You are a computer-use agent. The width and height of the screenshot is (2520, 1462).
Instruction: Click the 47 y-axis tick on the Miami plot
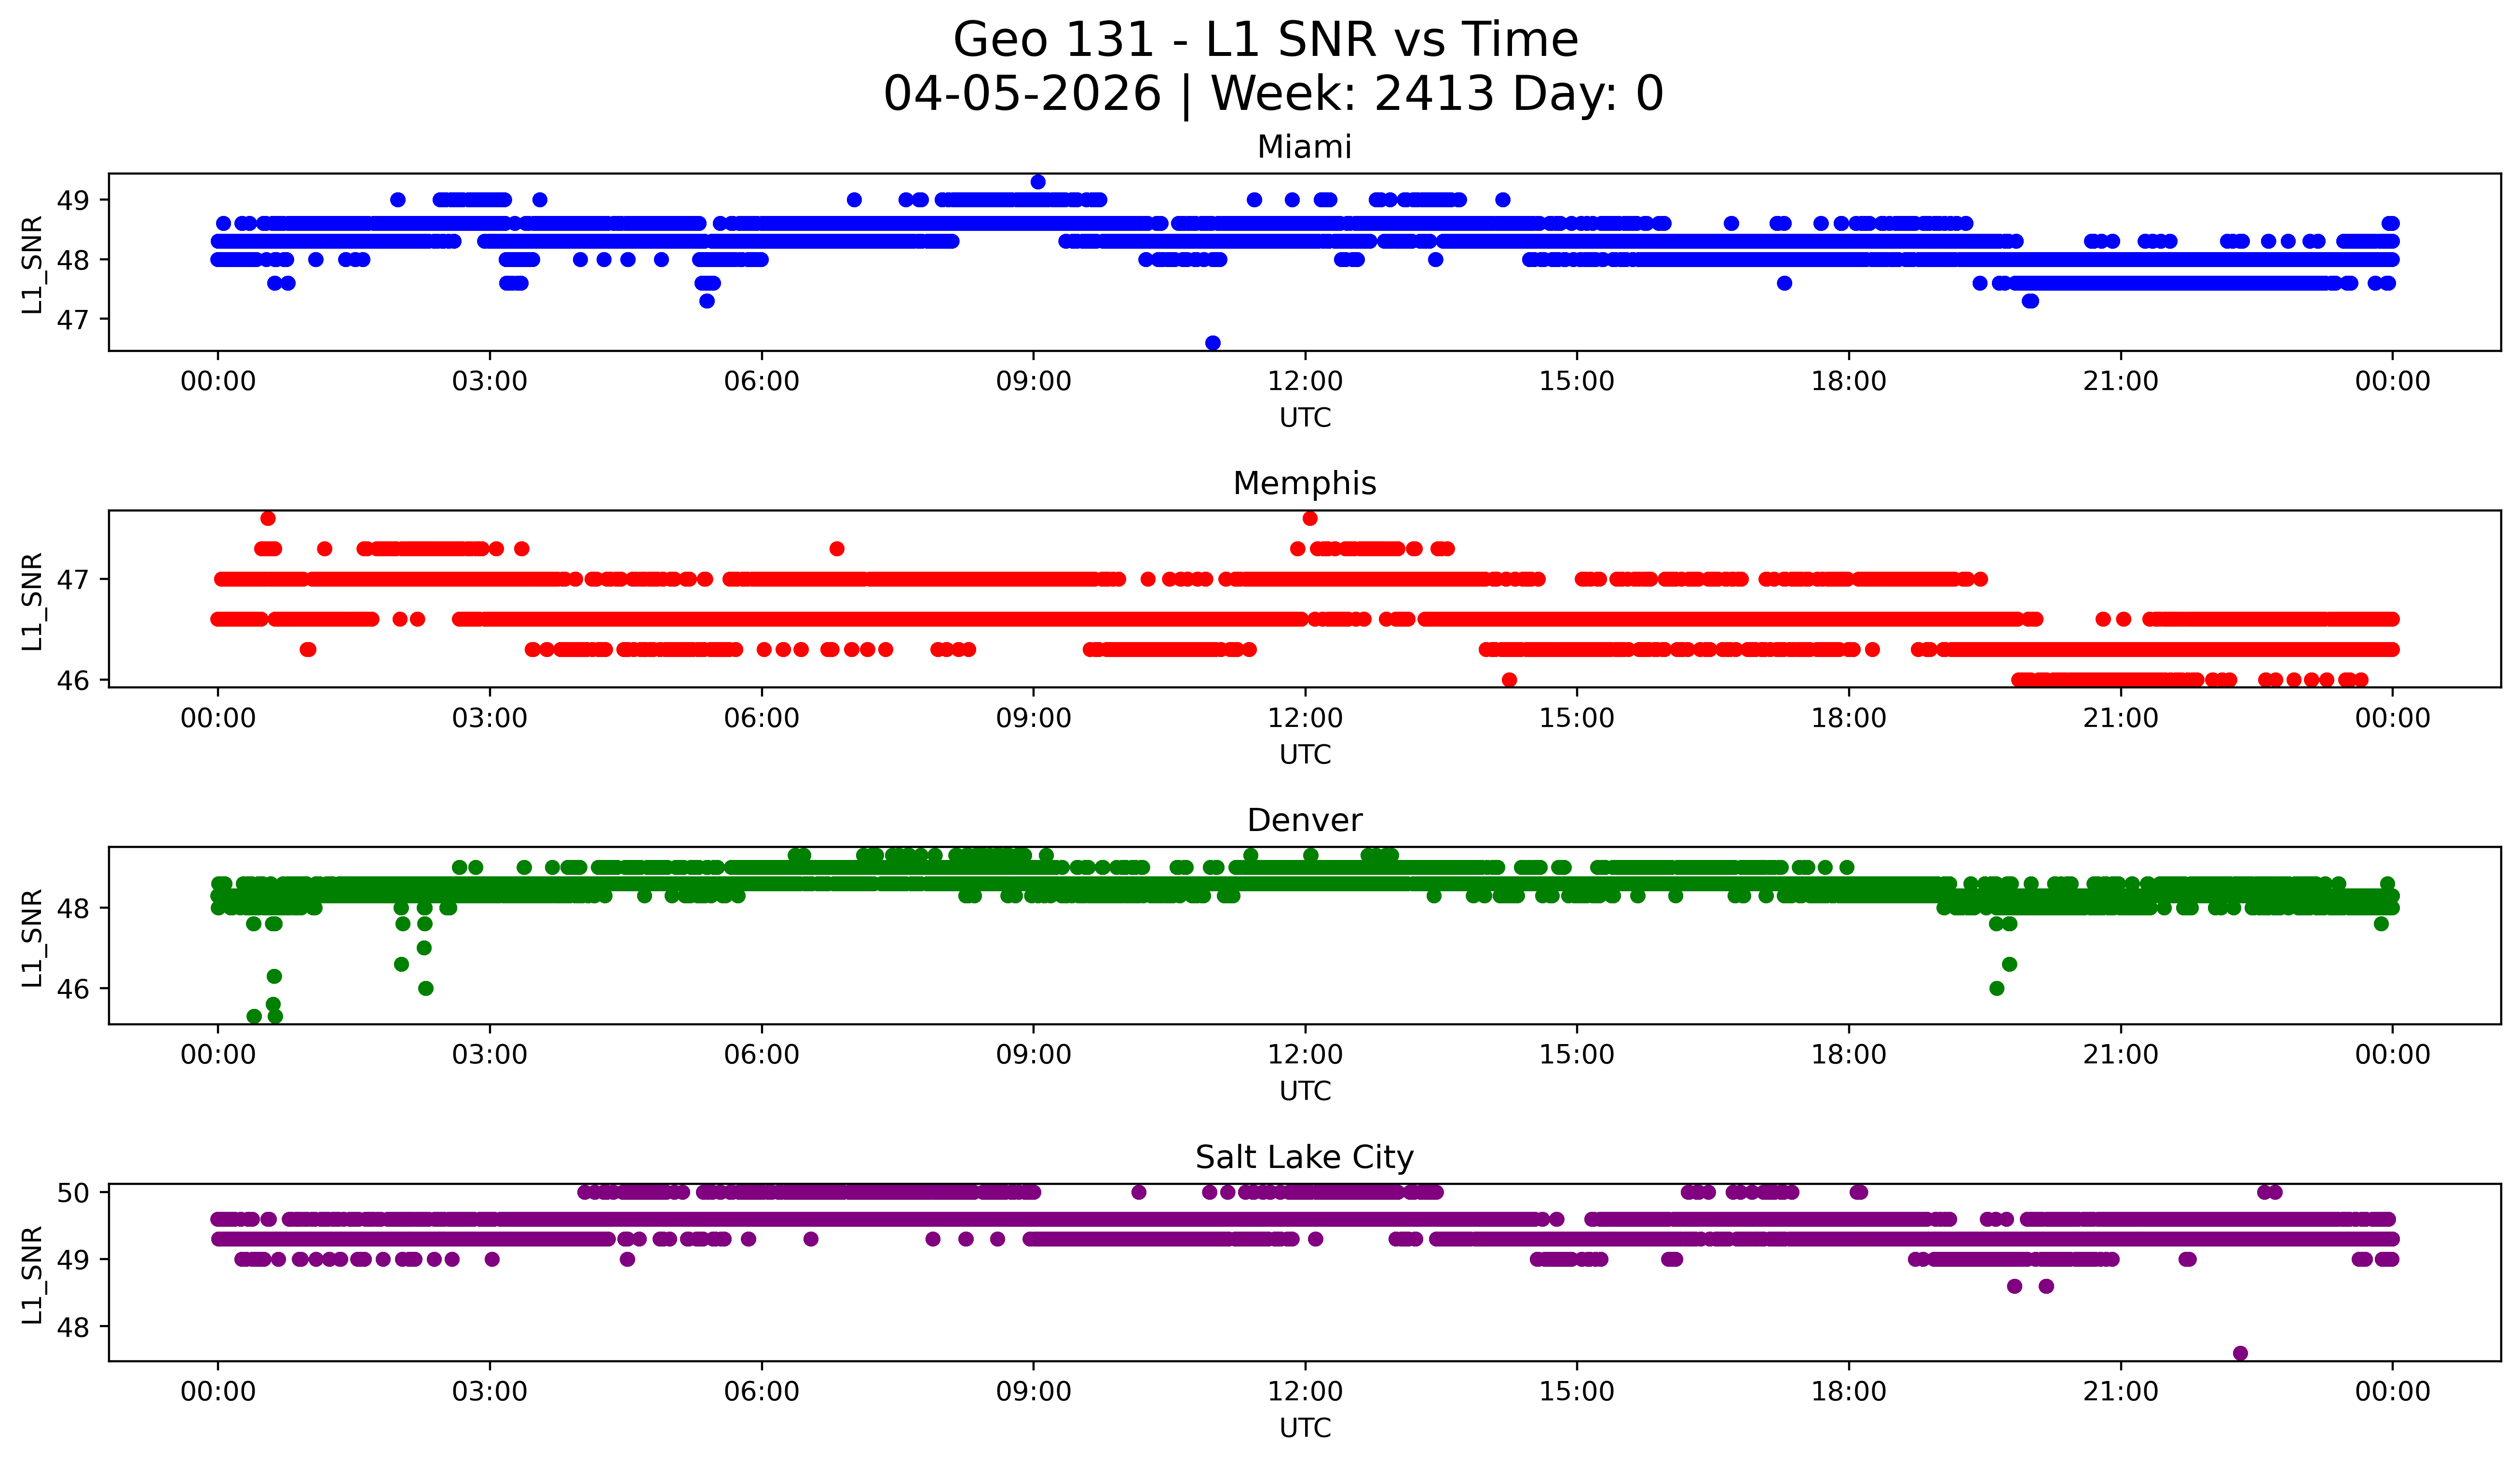(73, 320)
